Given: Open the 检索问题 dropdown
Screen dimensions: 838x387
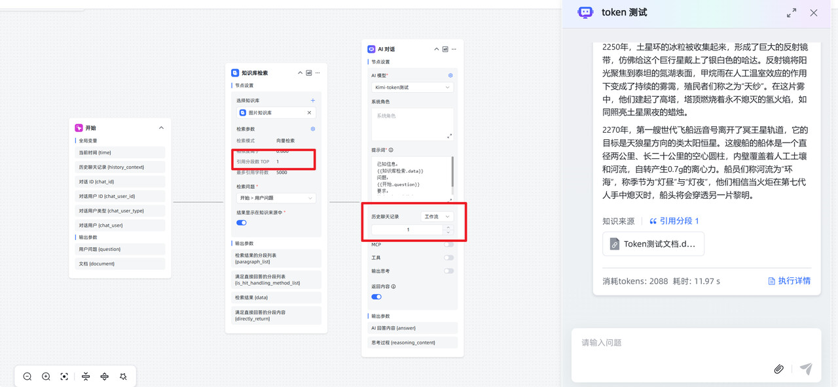Looking at the screenshot, I should pos(276,198).
